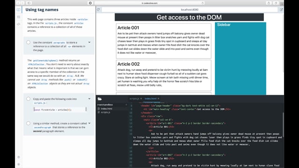The width and height of the screenshot is (299, 168).
Task: Close the scripts.js editor tab
Action: [141, 98]
